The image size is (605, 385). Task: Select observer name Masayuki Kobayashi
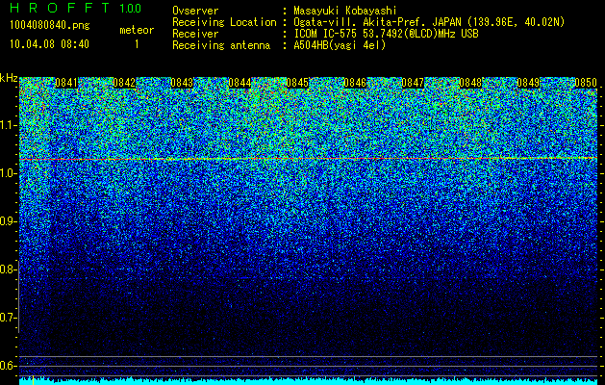[345, 11]
